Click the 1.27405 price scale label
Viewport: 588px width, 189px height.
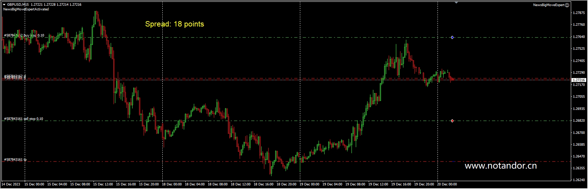pyautogui.click(x=579, y=61)
